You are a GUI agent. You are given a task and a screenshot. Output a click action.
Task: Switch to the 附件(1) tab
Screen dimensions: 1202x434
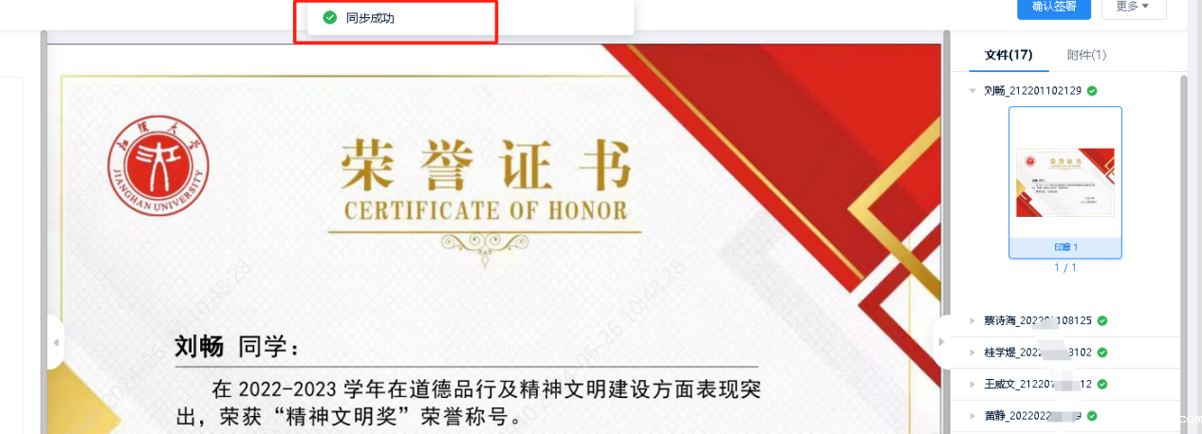1086,55
